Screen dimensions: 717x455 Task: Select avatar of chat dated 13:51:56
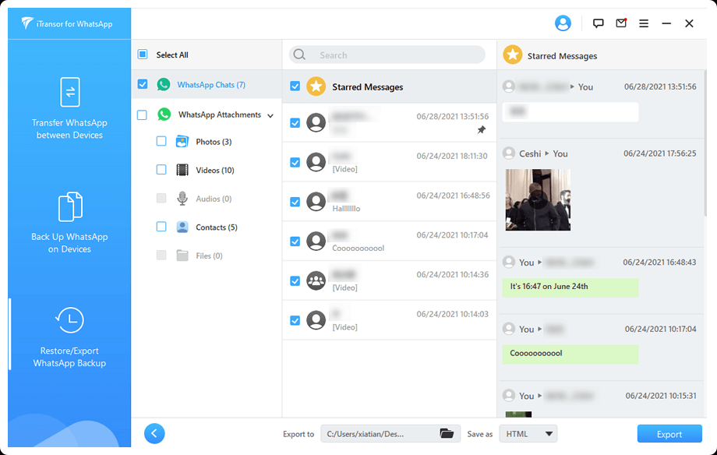click(316, 122)
